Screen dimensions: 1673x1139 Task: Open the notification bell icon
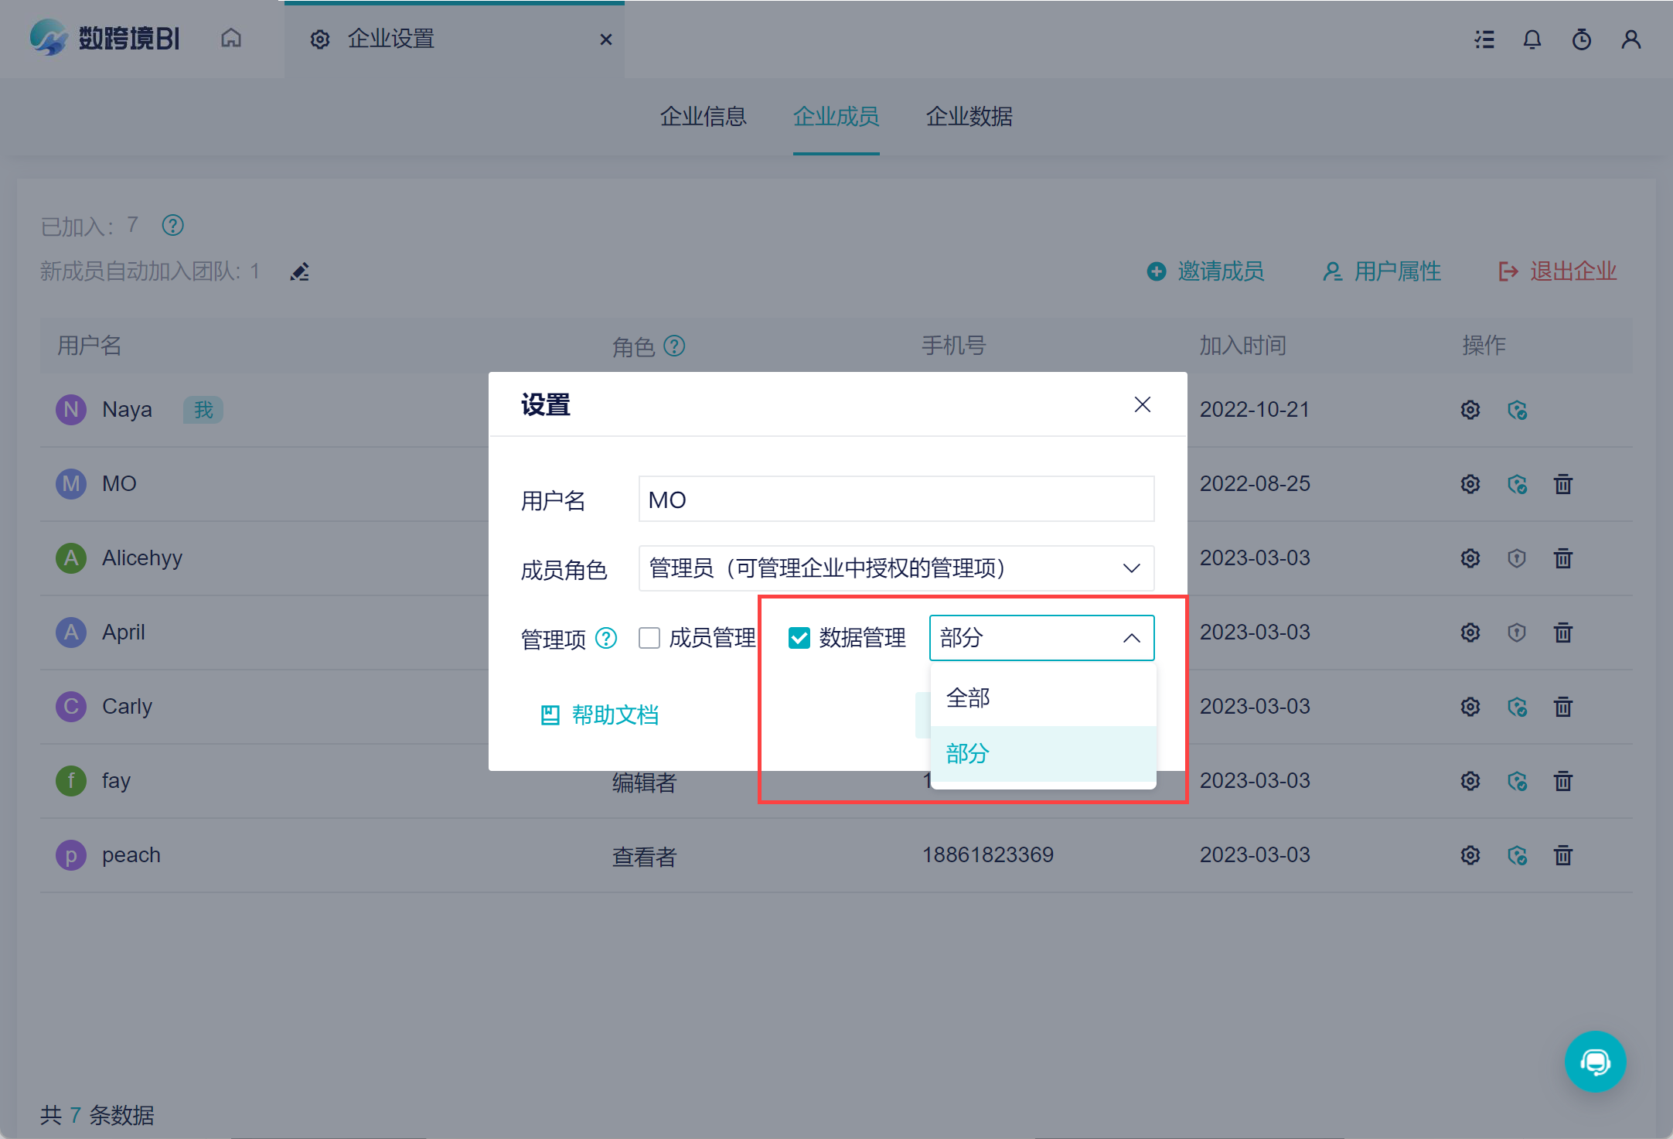(1532, 39)
